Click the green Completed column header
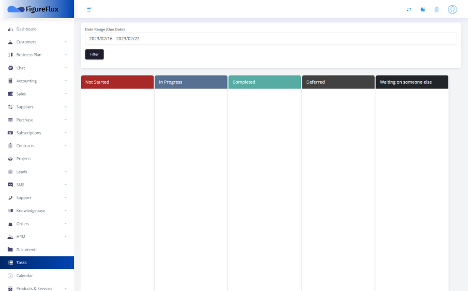 264,82
